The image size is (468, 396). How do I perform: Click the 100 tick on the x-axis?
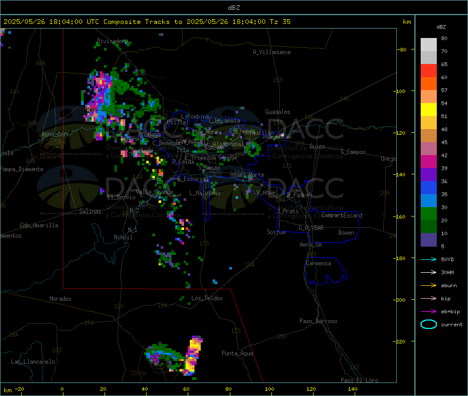click(x=269, y=389)
